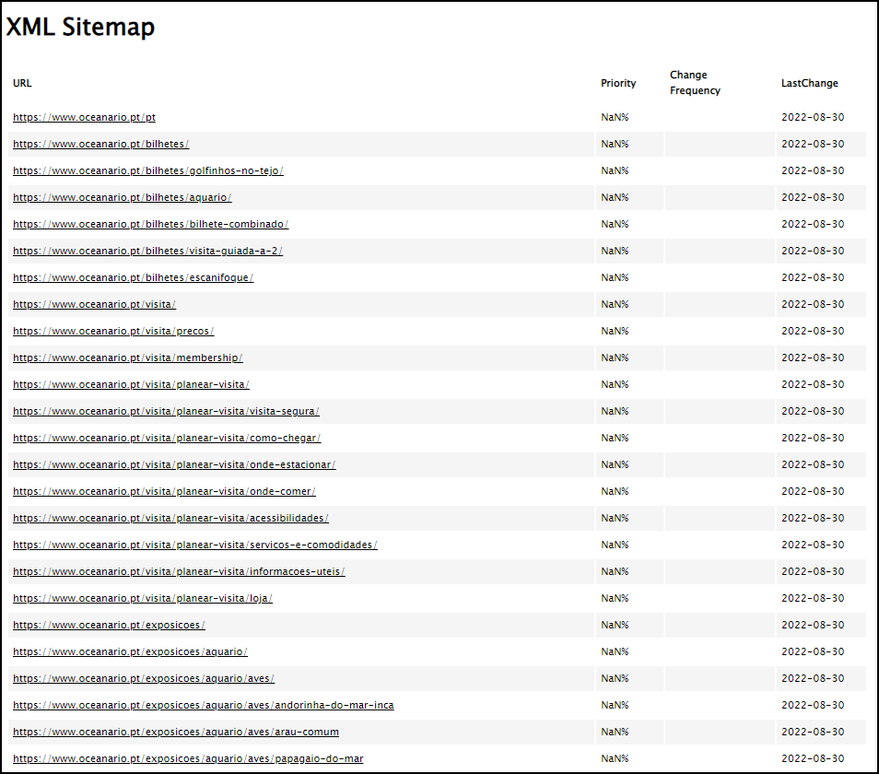Open the visita-guiada-a-2 link

point(148,251)
